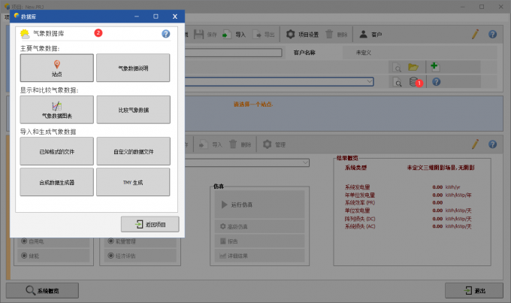Viewport: 511px width, 303px height.
Task: Expand the meteo file dropdown in main window
Action: pyautogui.click(x=369, y=81)
